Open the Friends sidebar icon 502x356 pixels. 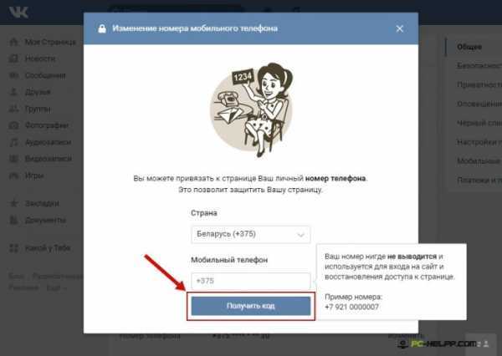coord(13,92)
